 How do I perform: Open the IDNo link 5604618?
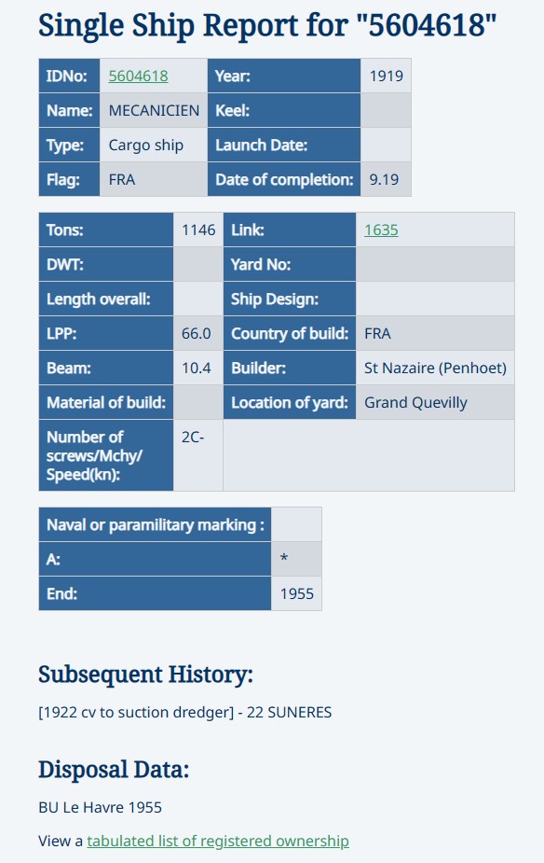click(138, 76)
